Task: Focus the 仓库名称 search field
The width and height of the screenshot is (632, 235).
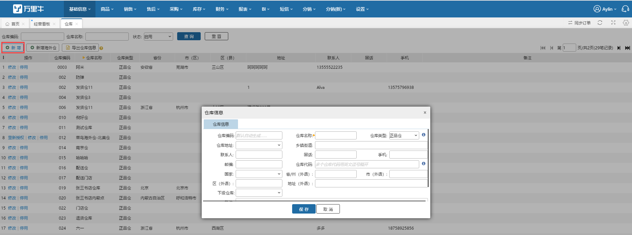Action: coord(107,37)
